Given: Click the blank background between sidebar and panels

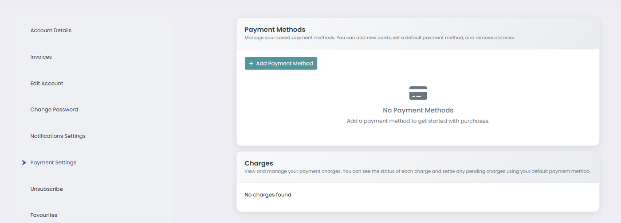Looking at the screenshot, I should point(205,111).
